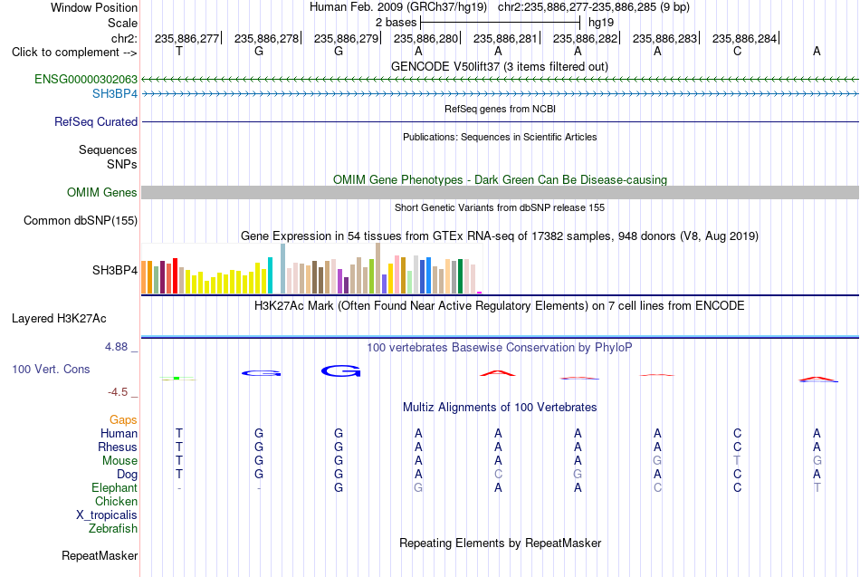
Task: Click the '2 bases' scale bar
Action: click(500, 23)
